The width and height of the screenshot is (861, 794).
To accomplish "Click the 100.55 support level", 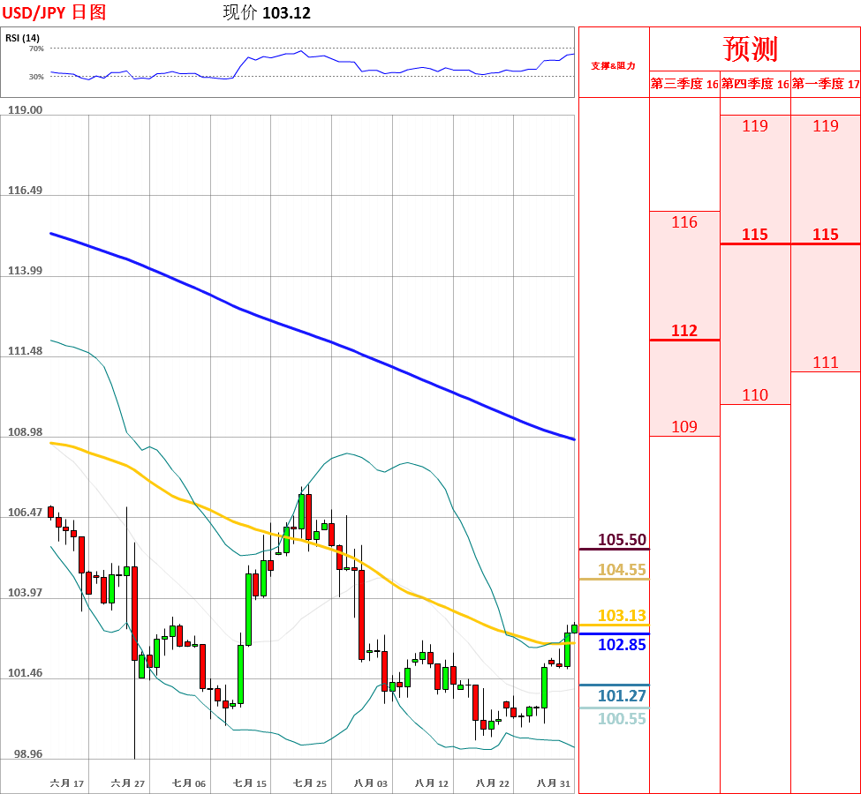I will coord(622,719).
